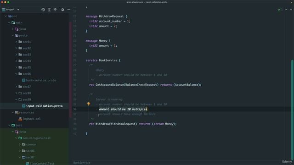Image resolution: width=294 pixels, height=165 pixels.
Task: Click 'message Money' declaration
Action: tap(98, 41)
